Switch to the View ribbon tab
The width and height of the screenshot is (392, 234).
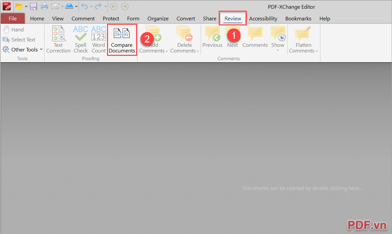58,18
